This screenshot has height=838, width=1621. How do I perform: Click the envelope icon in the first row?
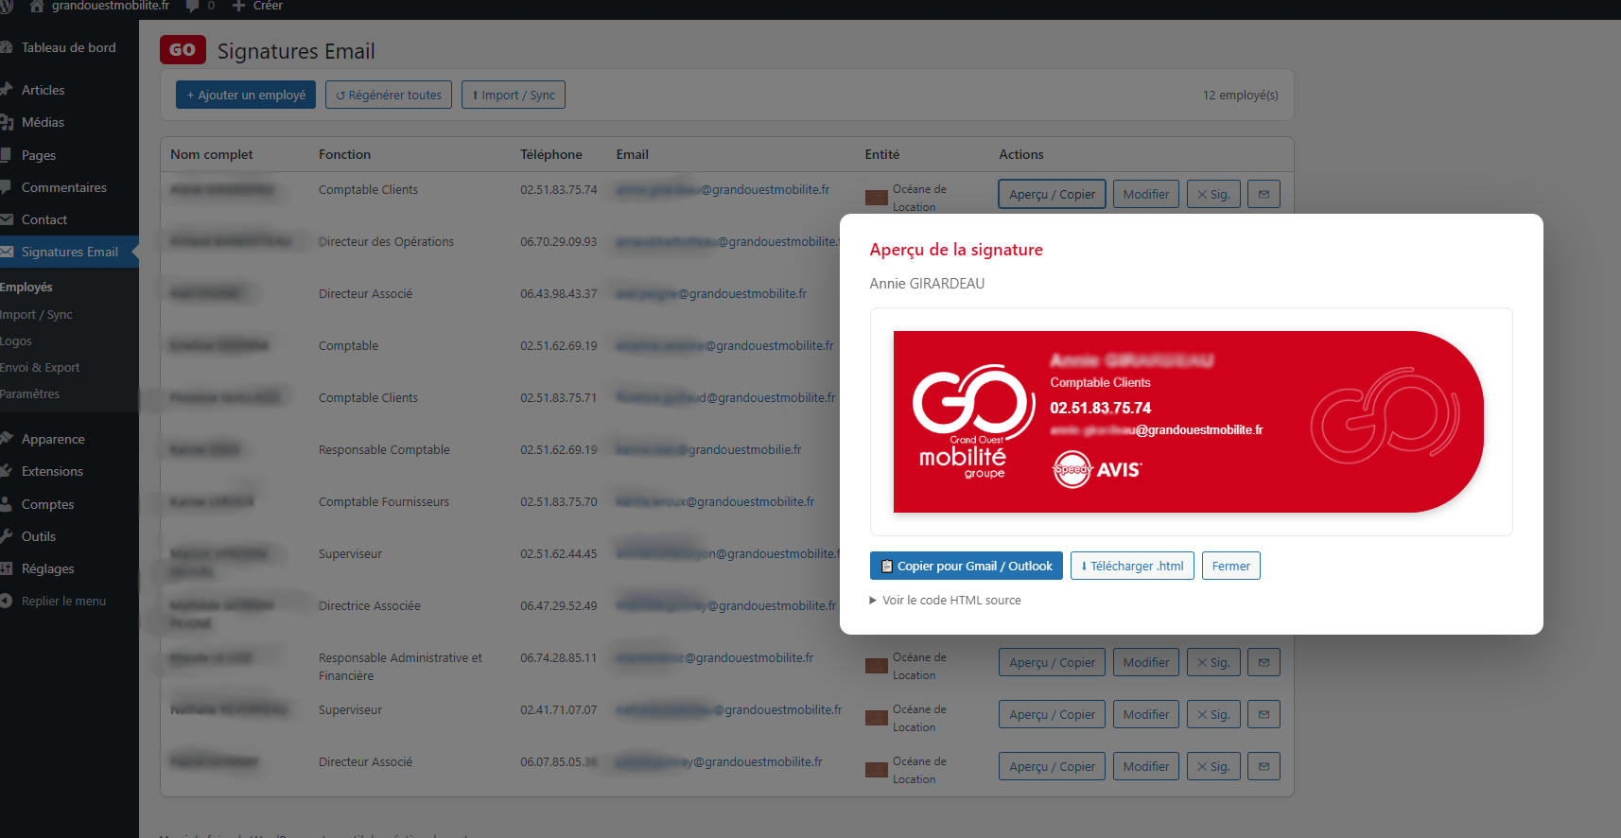1263,194
